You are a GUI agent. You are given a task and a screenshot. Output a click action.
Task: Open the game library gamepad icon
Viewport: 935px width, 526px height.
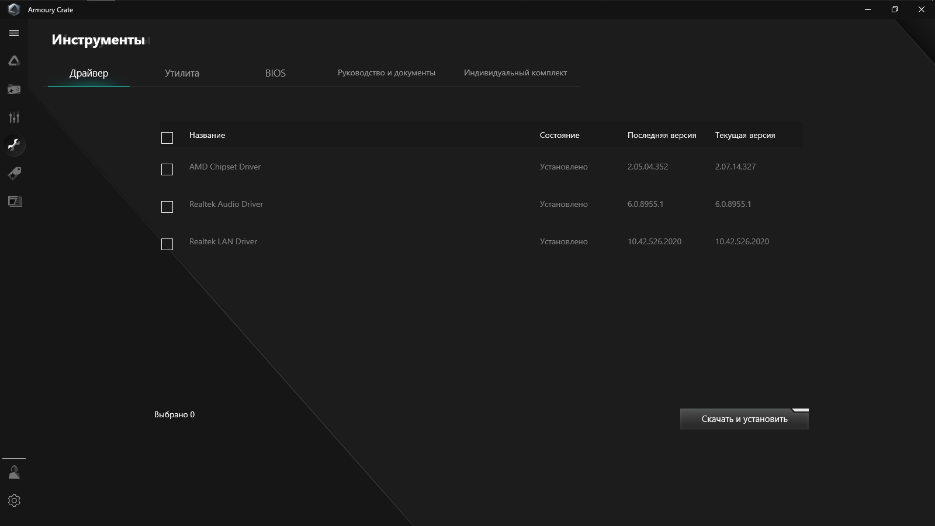point(14,89)
